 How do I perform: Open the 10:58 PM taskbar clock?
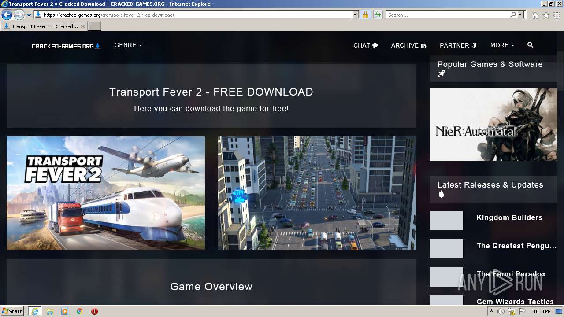pos(542,311)
